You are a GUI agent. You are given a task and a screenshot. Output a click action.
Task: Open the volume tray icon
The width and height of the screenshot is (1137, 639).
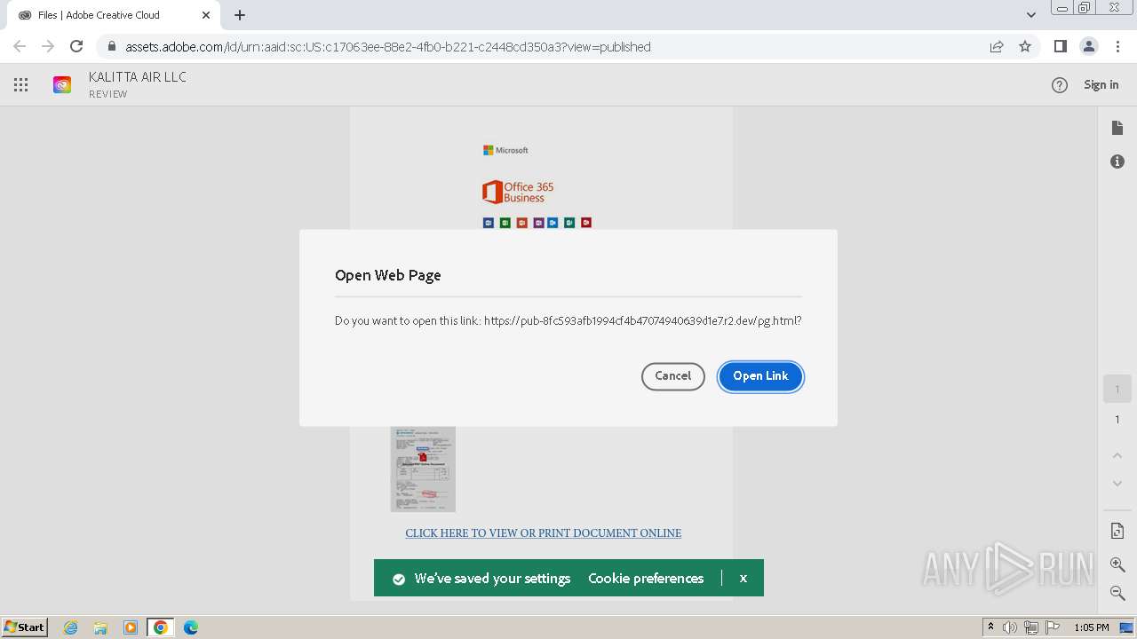pos(1010,627)
